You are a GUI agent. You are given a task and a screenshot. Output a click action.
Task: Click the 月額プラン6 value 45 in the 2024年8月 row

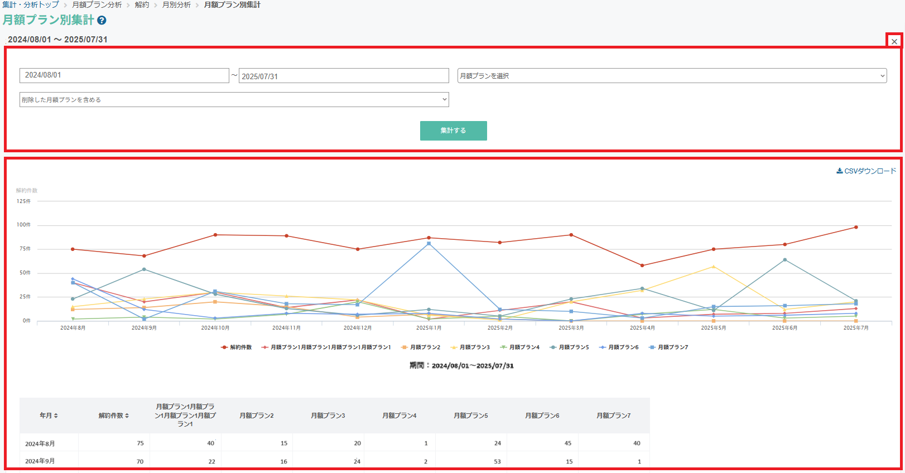[568, 443]
